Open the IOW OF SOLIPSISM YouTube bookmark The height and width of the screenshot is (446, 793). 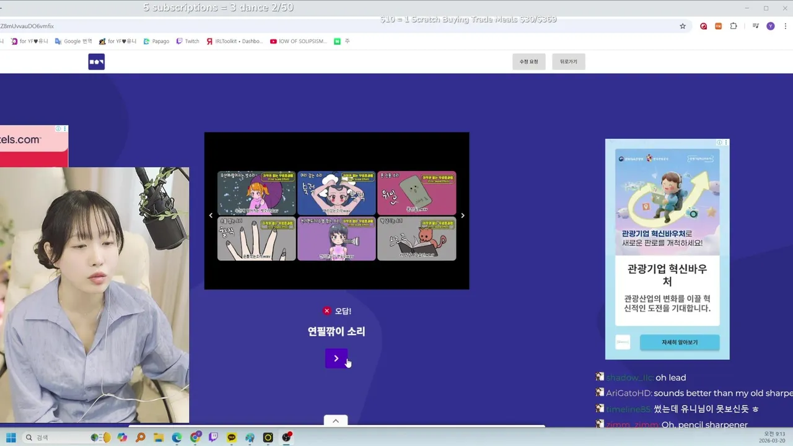pyautogui.click(x=299, y=42)
